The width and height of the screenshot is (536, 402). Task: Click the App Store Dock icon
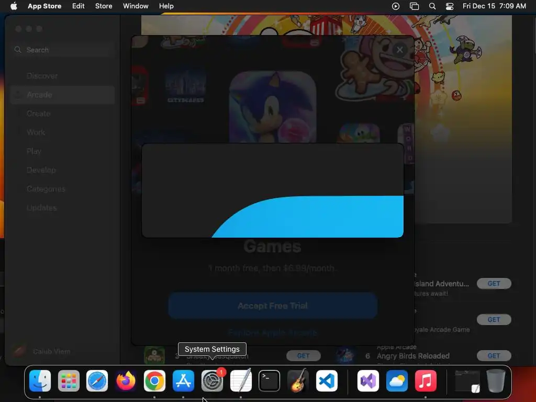183,381
